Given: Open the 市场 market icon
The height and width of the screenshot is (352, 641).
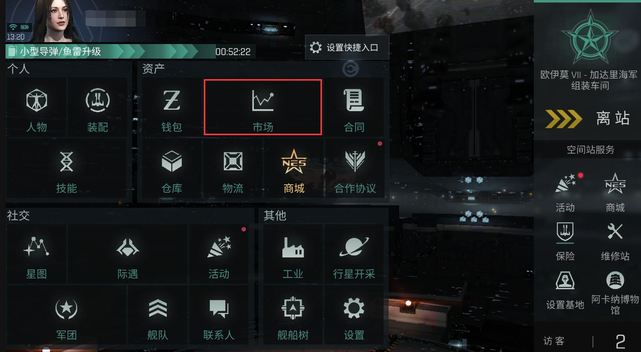Looking at the screenshot, I should tap(263, 107).
